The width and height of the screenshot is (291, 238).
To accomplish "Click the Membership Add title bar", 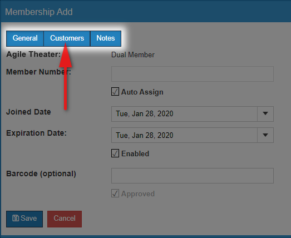I will (x=146, y=12).
